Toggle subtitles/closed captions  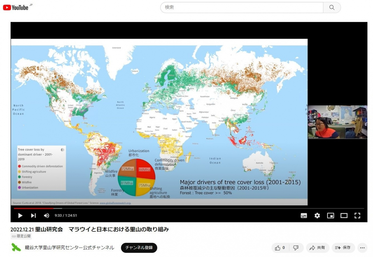[x=304, y=215]
